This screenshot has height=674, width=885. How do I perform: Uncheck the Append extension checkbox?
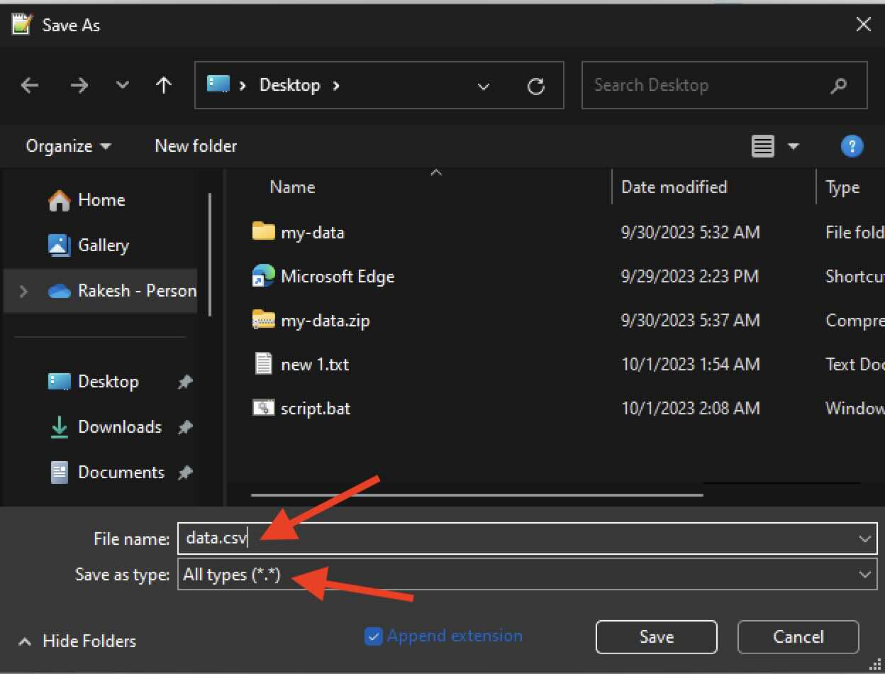click(374, 636)
